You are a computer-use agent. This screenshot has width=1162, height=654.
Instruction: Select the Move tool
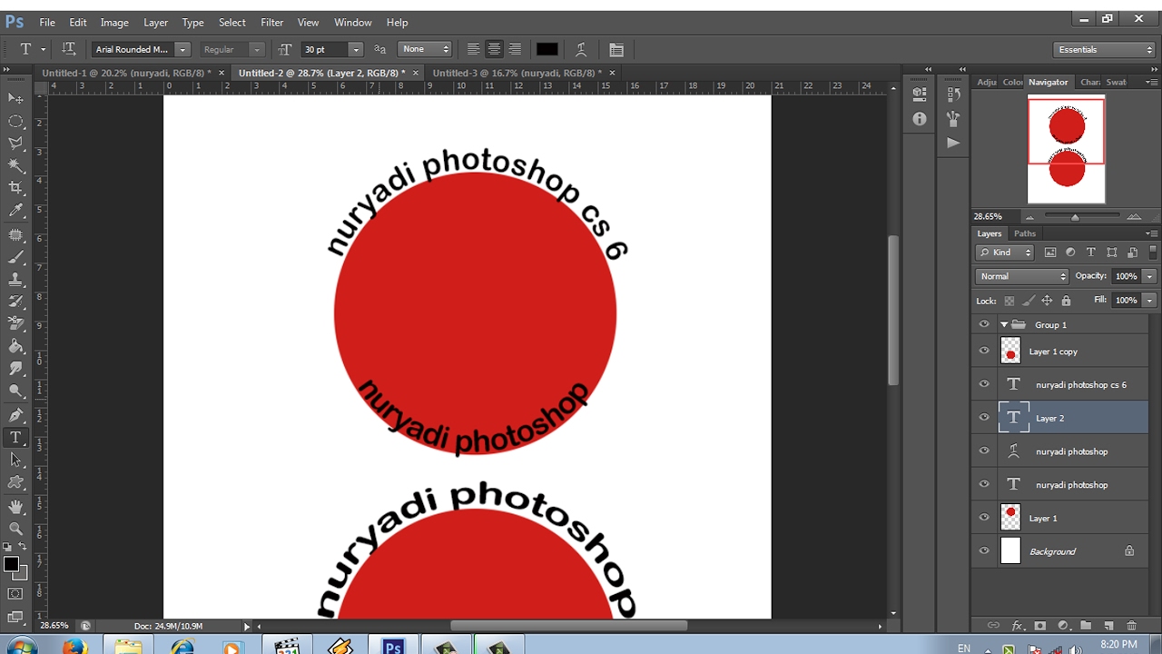(x=15, y=98)
